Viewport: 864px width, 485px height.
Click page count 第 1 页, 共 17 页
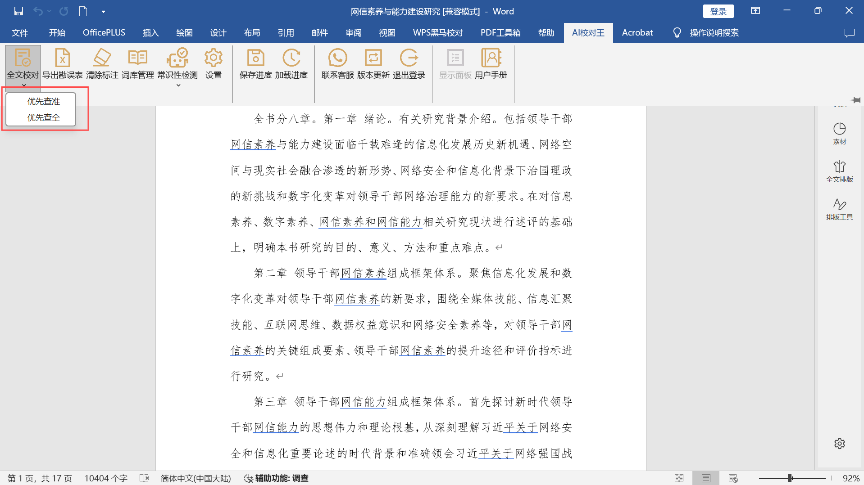(x=40, y=478)
